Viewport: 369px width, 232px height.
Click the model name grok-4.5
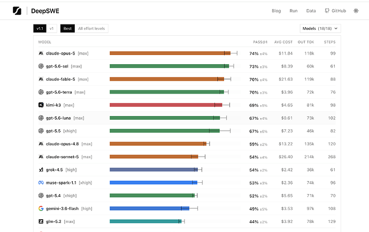point(55,169)
